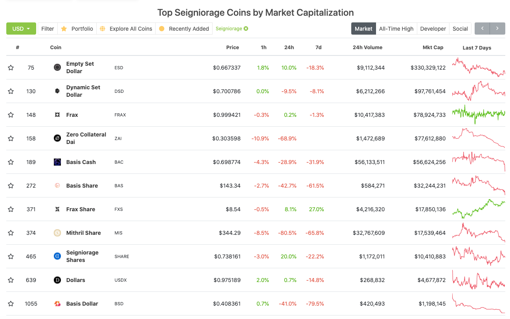
Task: Click the Dynamic Set Dollar coin icon
Action: (x=57, y=91)
